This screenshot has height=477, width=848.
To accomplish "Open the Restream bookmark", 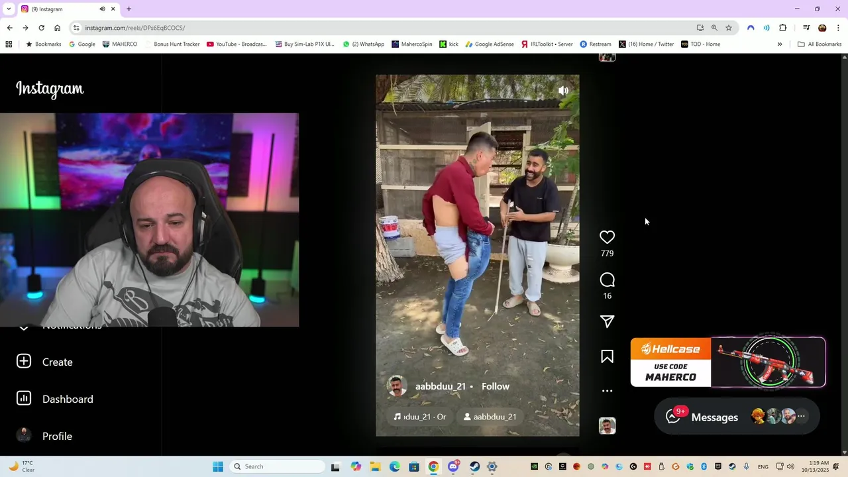I will click(596, 44).
